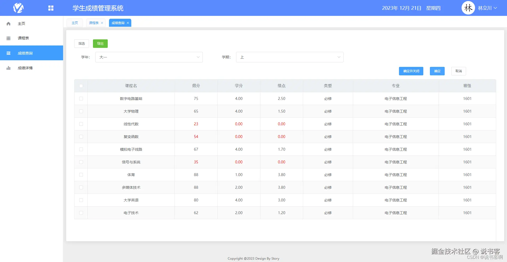Click the 得分 column header

click(196, 86)
